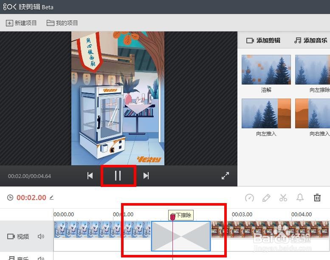
Task: Edit the 00:02.00 timecode with pencil icon
Action: point(51,198)
